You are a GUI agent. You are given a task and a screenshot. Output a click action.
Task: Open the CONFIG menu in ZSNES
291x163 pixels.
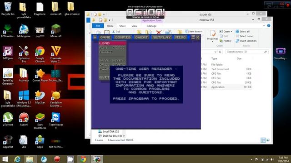click(123, 37)
